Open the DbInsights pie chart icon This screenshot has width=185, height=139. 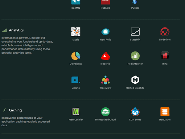(x=76, y=56)
